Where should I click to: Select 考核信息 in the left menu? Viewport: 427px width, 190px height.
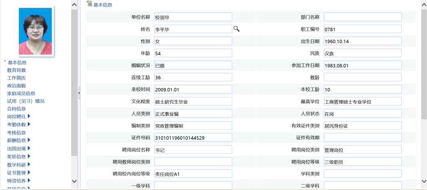click(16, 133)
